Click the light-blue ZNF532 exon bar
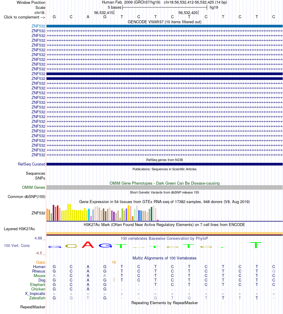283x314 pixels. (x=164, y=26)
